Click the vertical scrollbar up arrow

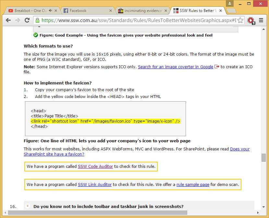pos(263,29)
